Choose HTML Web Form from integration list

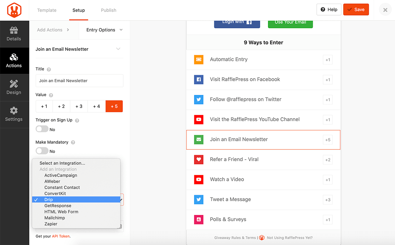coord(76,211)
